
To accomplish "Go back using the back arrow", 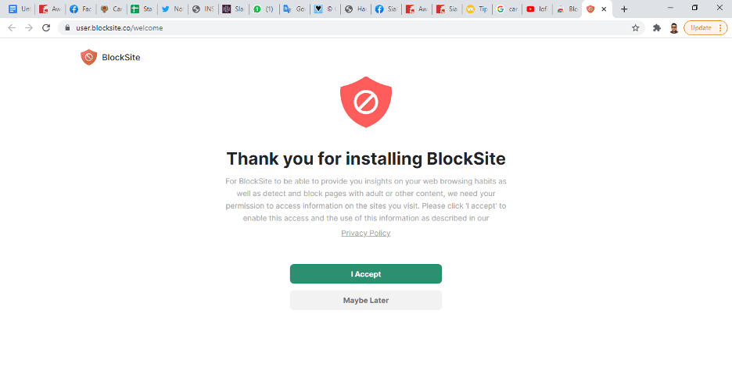I will [12, 28].
